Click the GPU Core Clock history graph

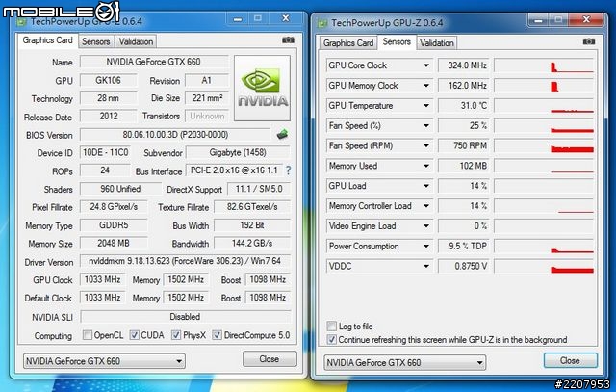pos(544,65)
